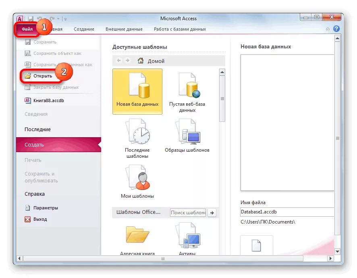Click the Save icon in quick access toolbar
The height and width of the screenshot is (278, 357).
pyautogui.click(x=31, y=19)
